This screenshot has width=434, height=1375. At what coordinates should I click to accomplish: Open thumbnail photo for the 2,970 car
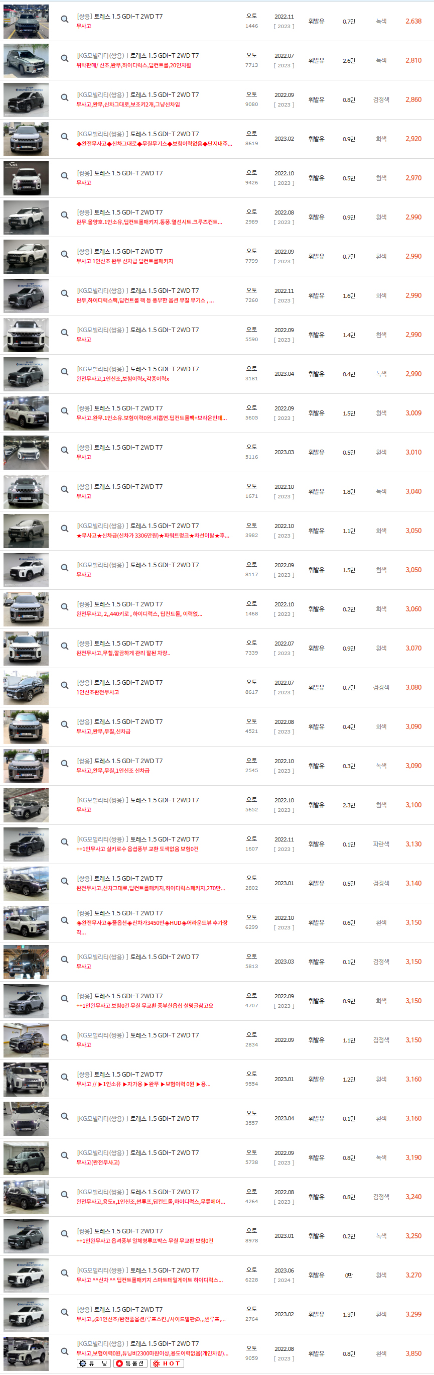pyautogui.click(x=26, y=178)
